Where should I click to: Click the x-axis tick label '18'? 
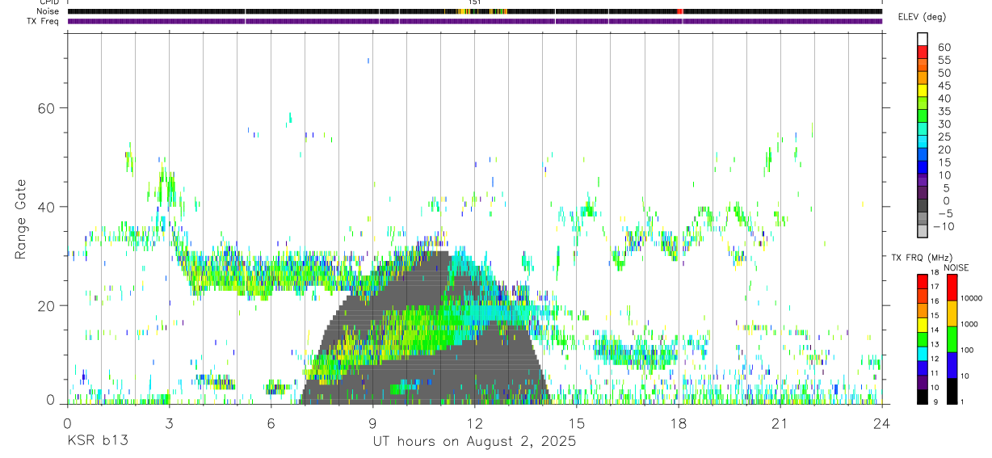pyautogui.click(x=678, y=424)
